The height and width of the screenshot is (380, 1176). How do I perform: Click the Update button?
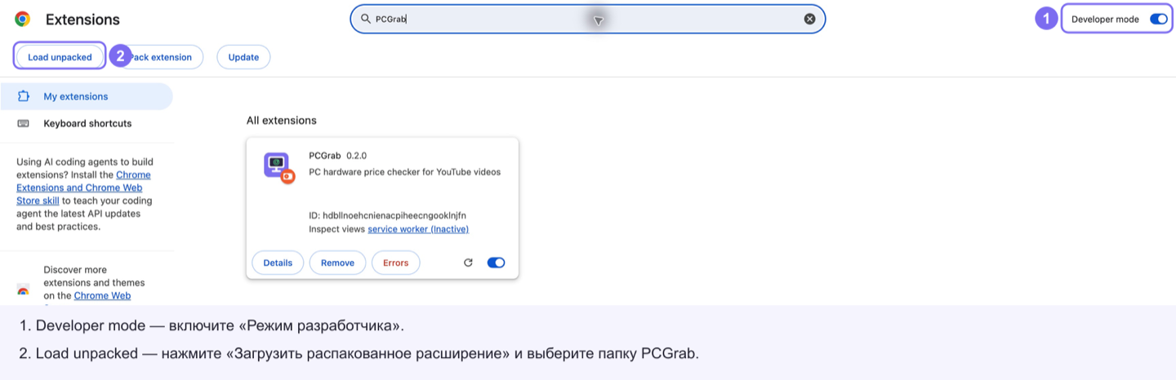(x=243, y=57)
